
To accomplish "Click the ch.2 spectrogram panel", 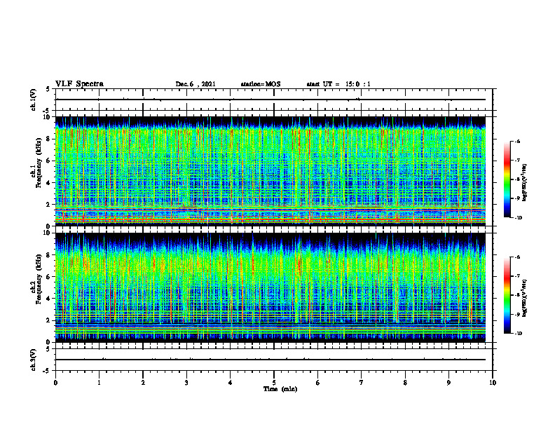I will tap(270, 287).
